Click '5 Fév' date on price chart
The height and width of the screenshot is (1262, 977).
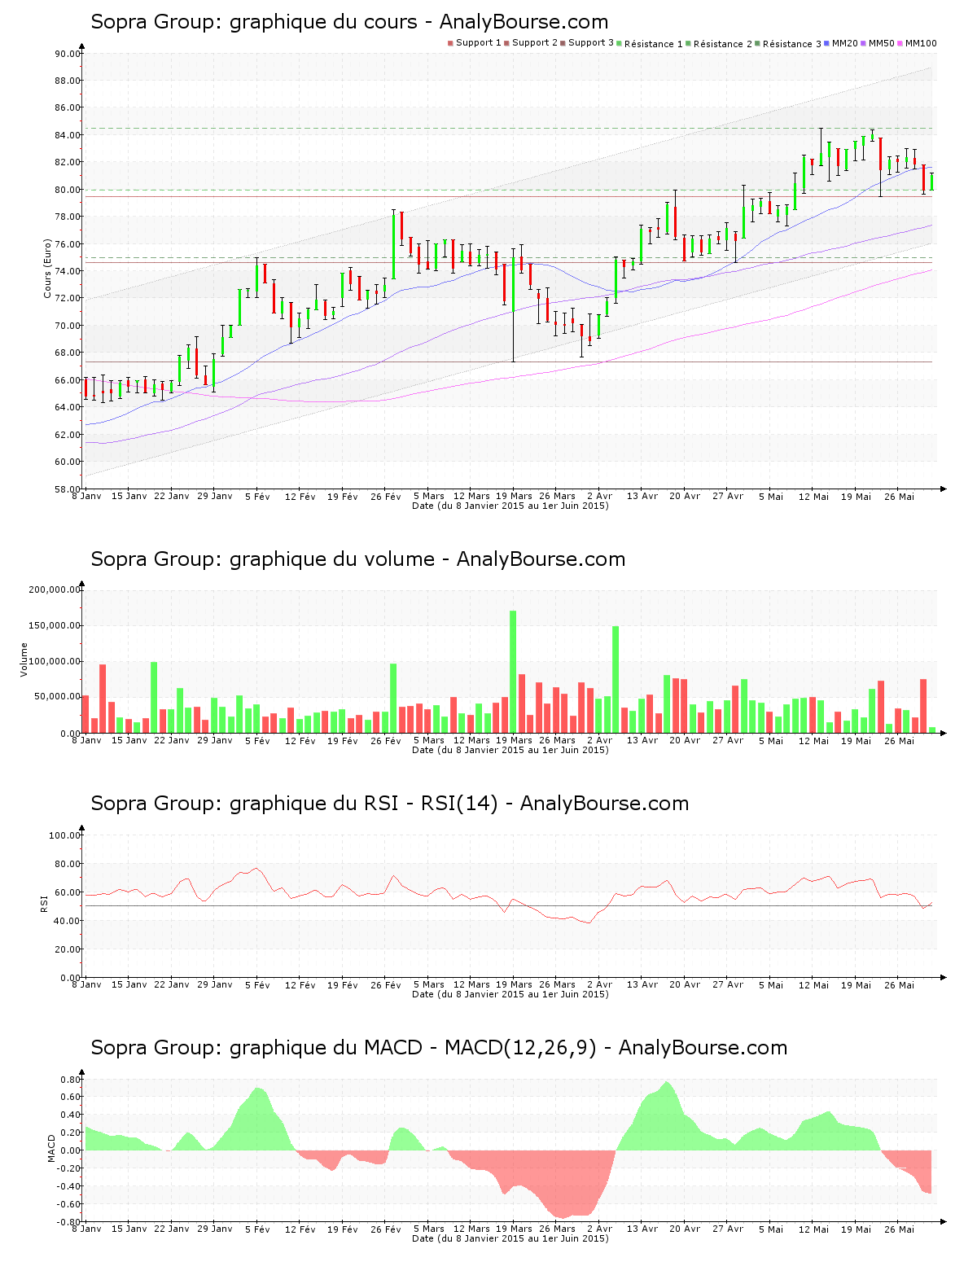tap(257, 496)
